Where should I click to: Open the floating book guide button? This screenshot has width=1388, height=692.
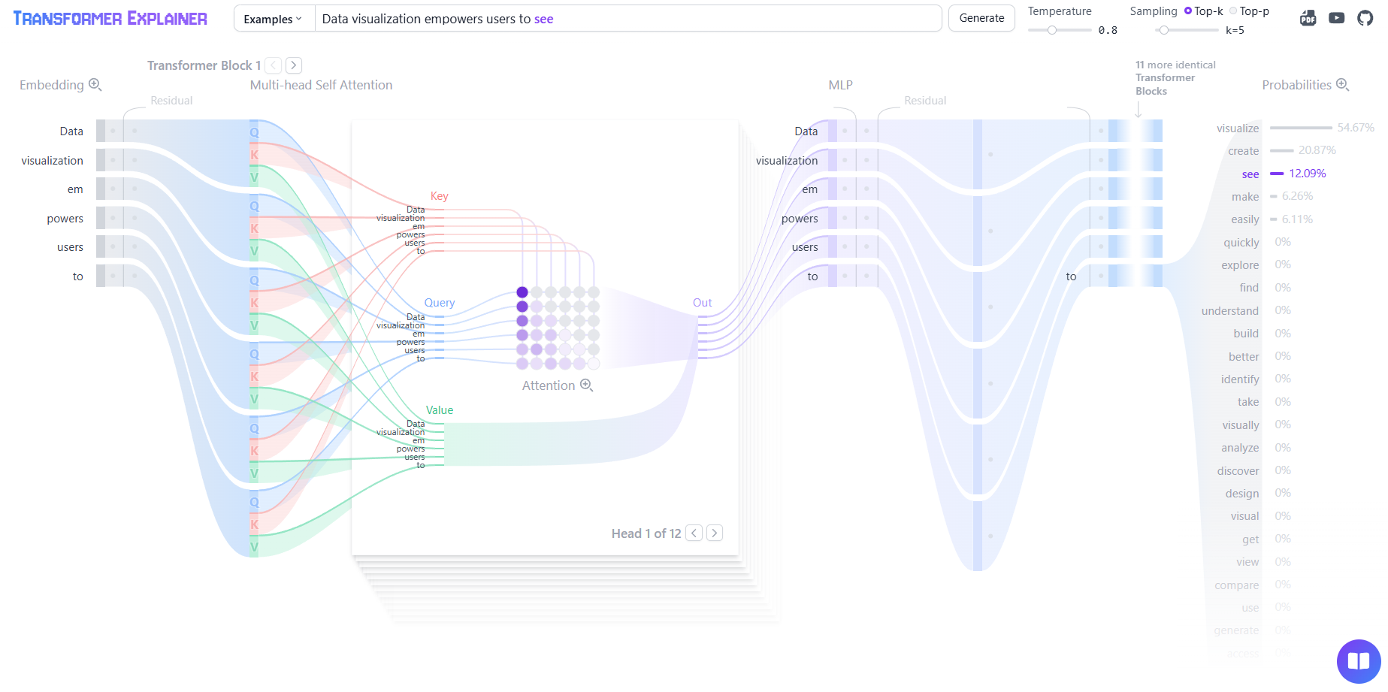pos(1358,661)
